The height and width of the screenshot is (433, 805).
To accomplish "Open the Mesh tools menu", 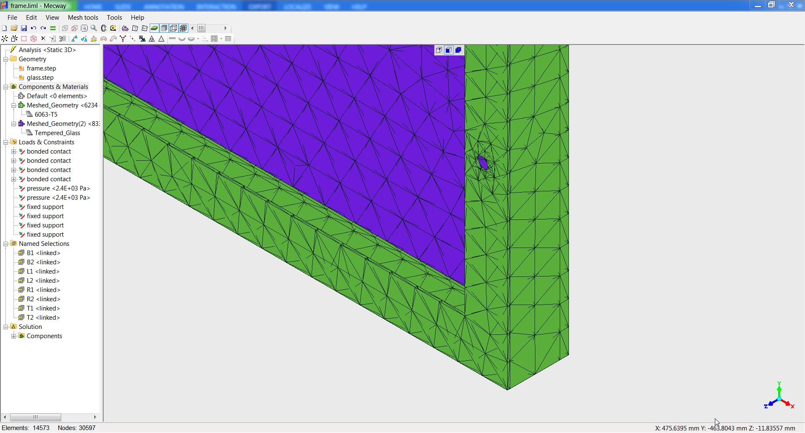I will click(83, 18).
